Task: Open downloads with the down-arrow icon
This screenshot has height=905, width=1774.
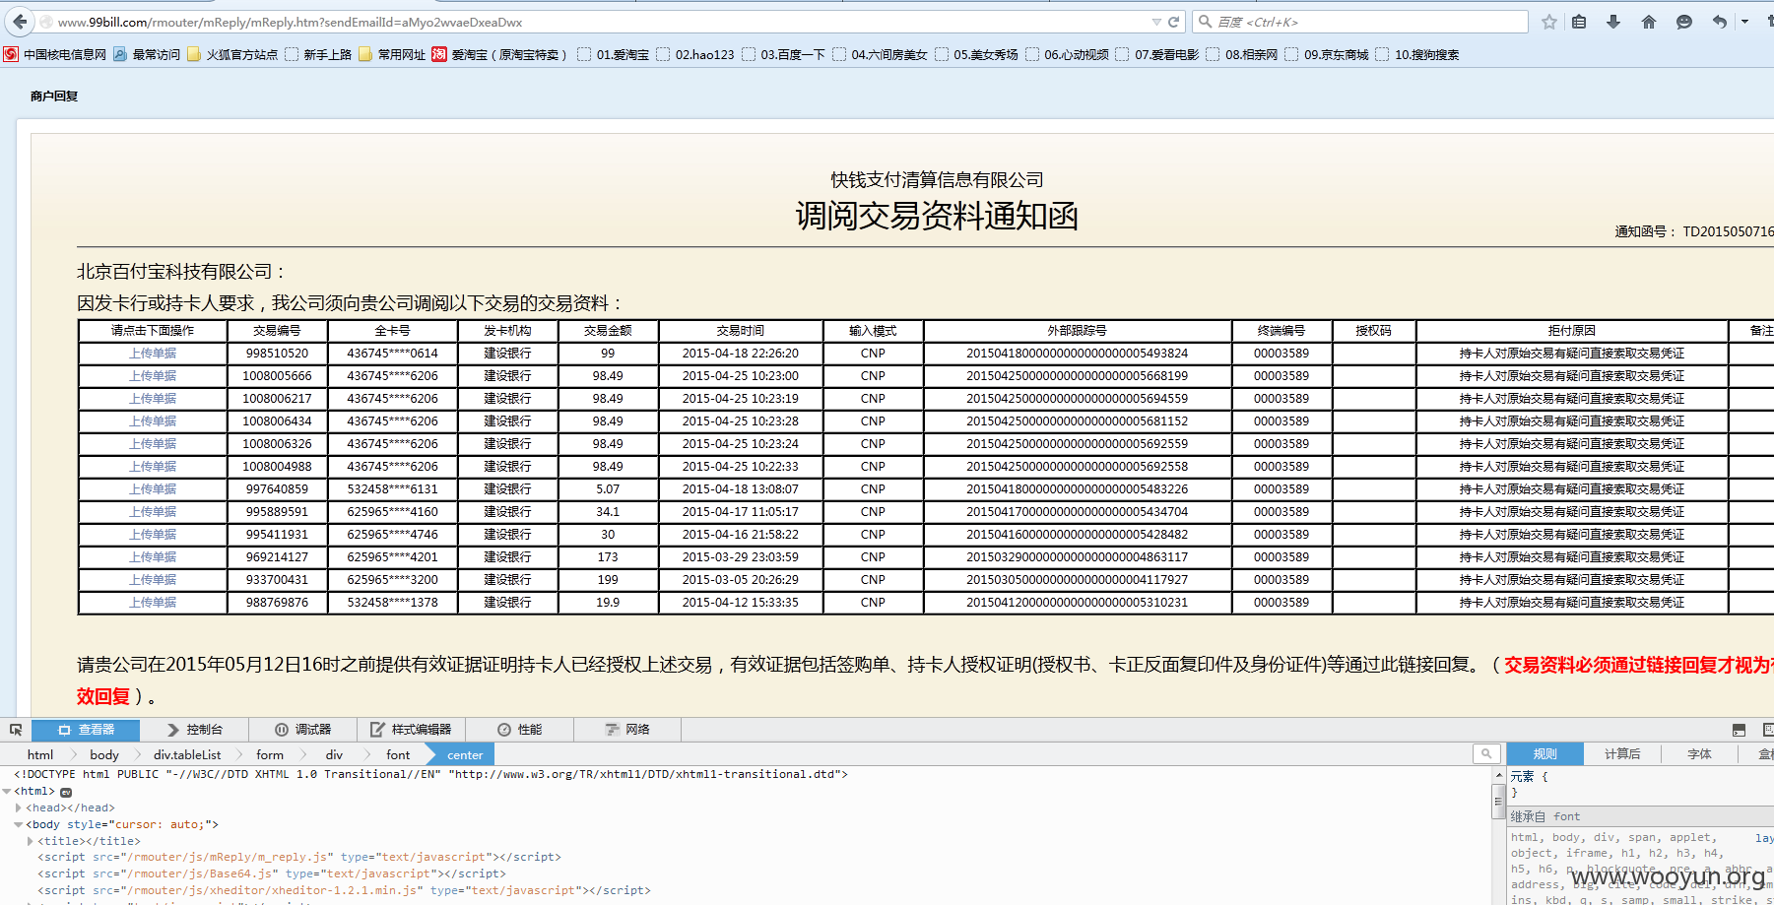Action: pos(1613,22)
